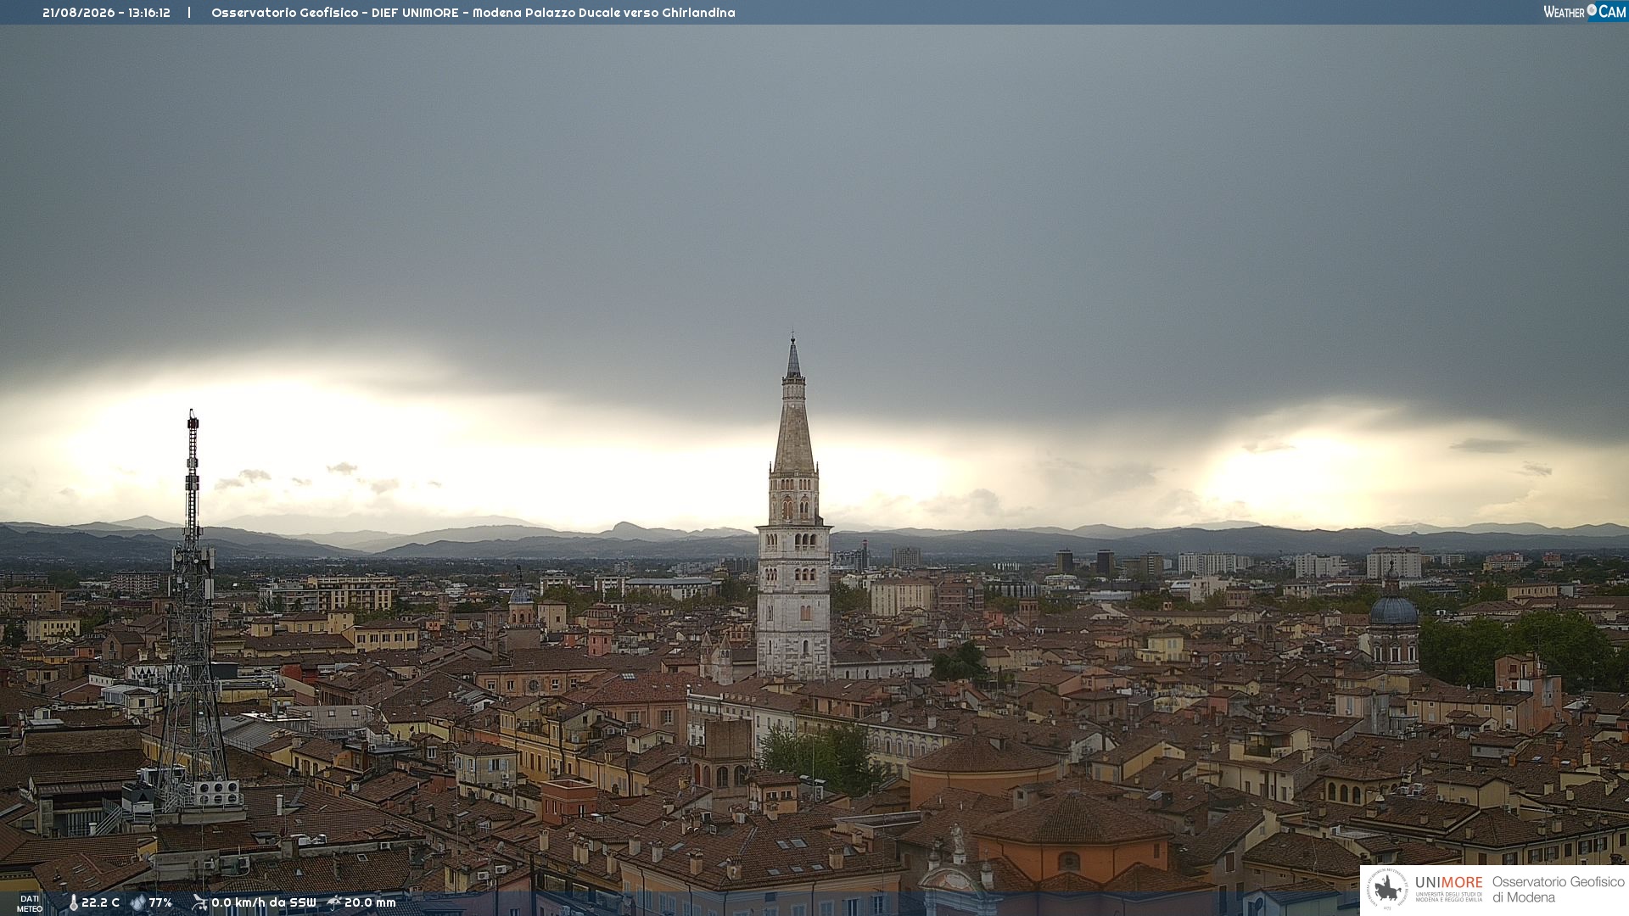Image resolution: width=1629 pixels, height=916 pixels.
Task: Click the Osservatorio Geofisico di Modena text
Action: [x=1559, y=890]
